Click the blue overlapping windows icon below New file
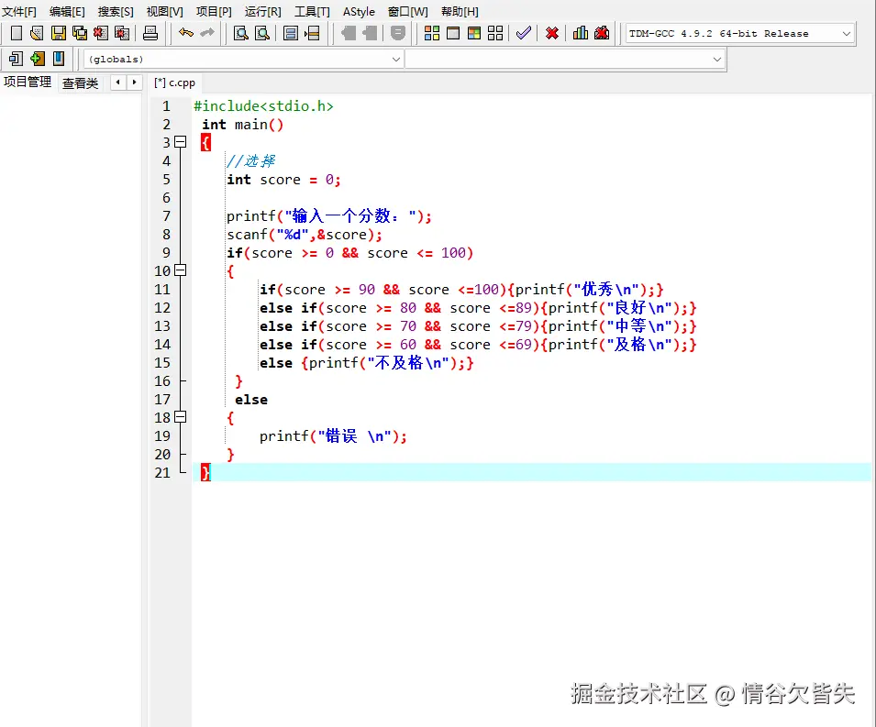This screenshot has height=727, width=876. coord(17,59)
